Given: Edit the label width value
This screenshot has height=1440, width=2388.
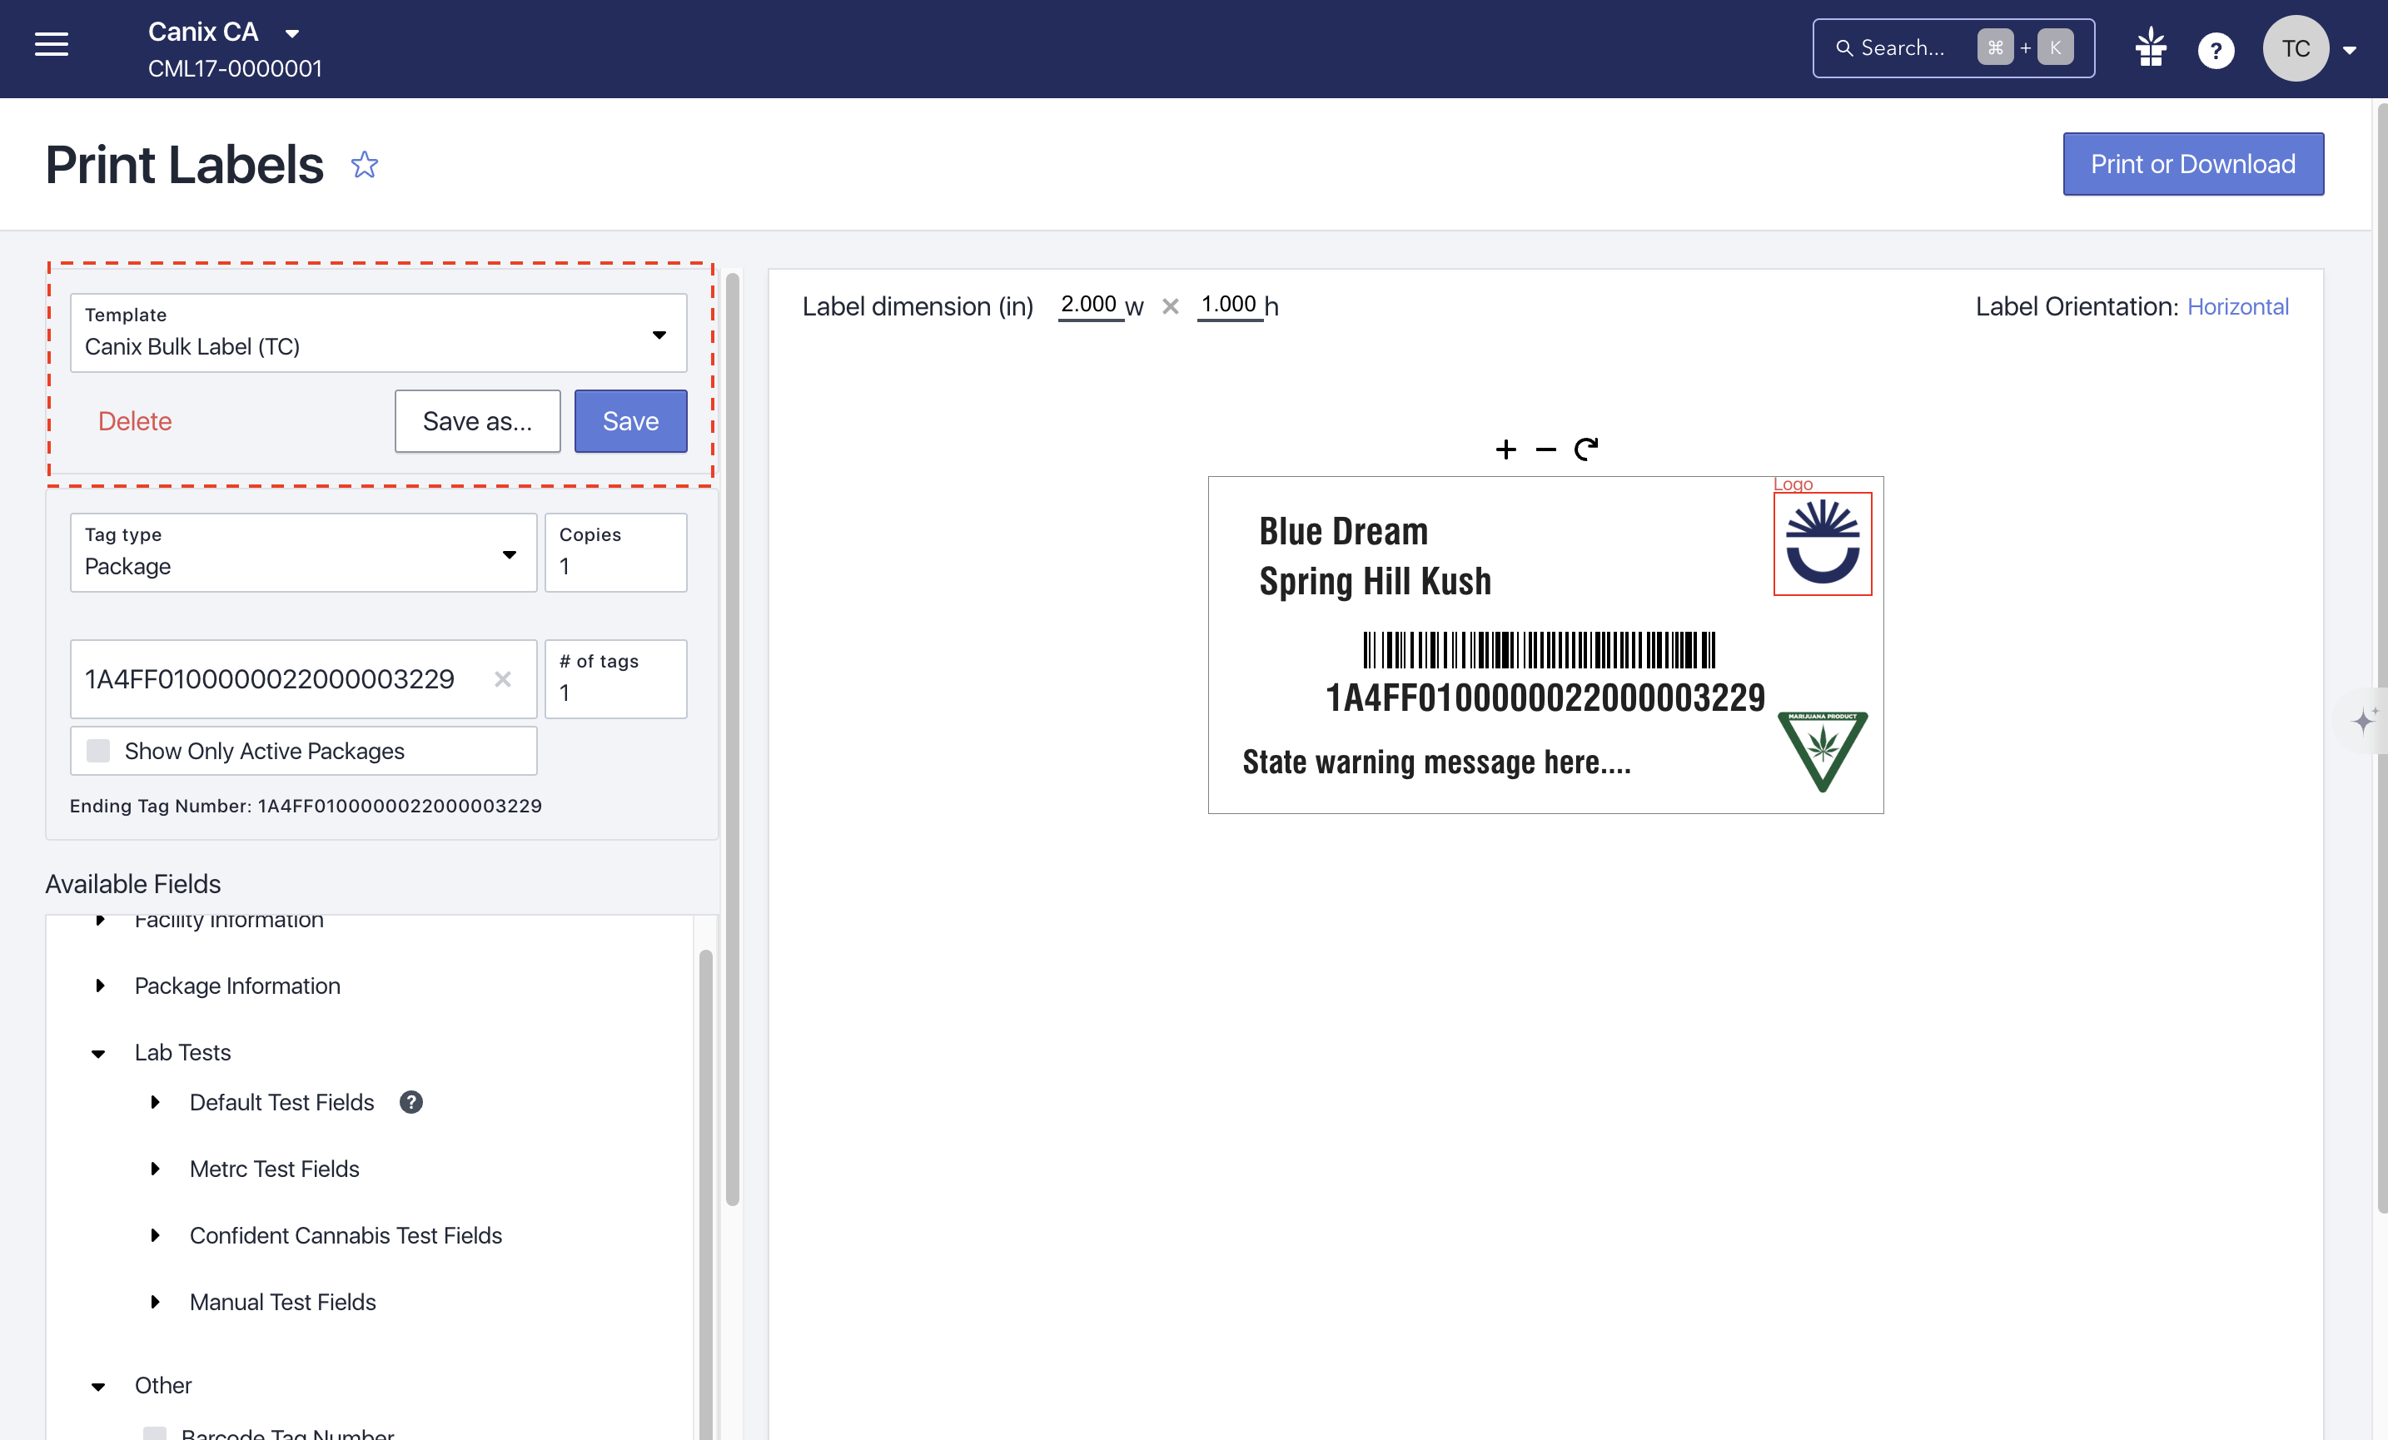Looking at the screenshot, I should coord(1089,305).
